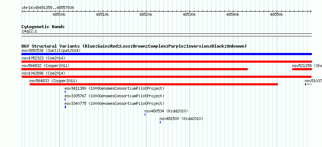Image resolution: width=322 pixels, height=147 pixels.
Task: Open the nsv480534 (Kidd2010) label
Action: point(166,111)
